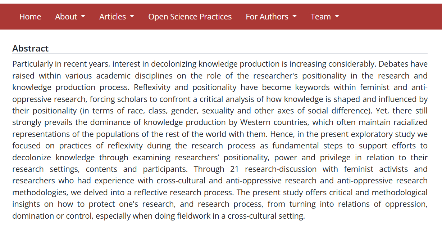Expand the dropdown arrow next to Articles
This screenshot has width=442, height=232.
pos(132,17)
